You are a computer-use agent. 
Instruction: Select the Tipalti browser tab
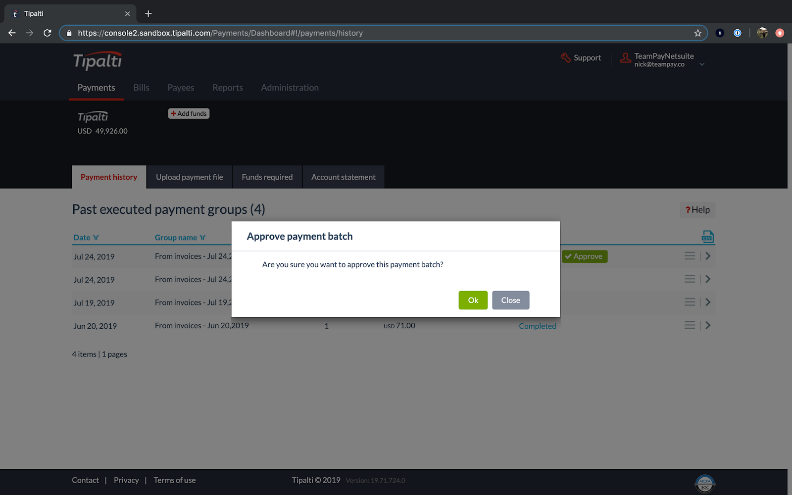pos(69,14)
